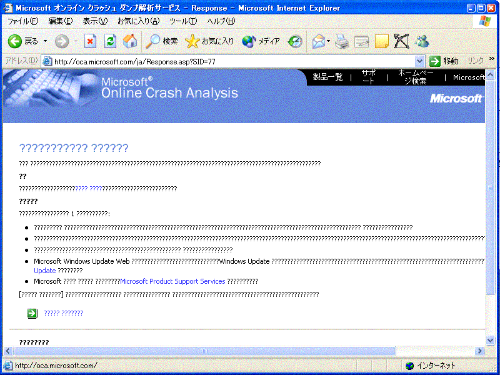Image resolution: width=500 pixels, height=375 pixels.
Task: Refresh the page with the Refresh icon
Action: tap(110, 41)
